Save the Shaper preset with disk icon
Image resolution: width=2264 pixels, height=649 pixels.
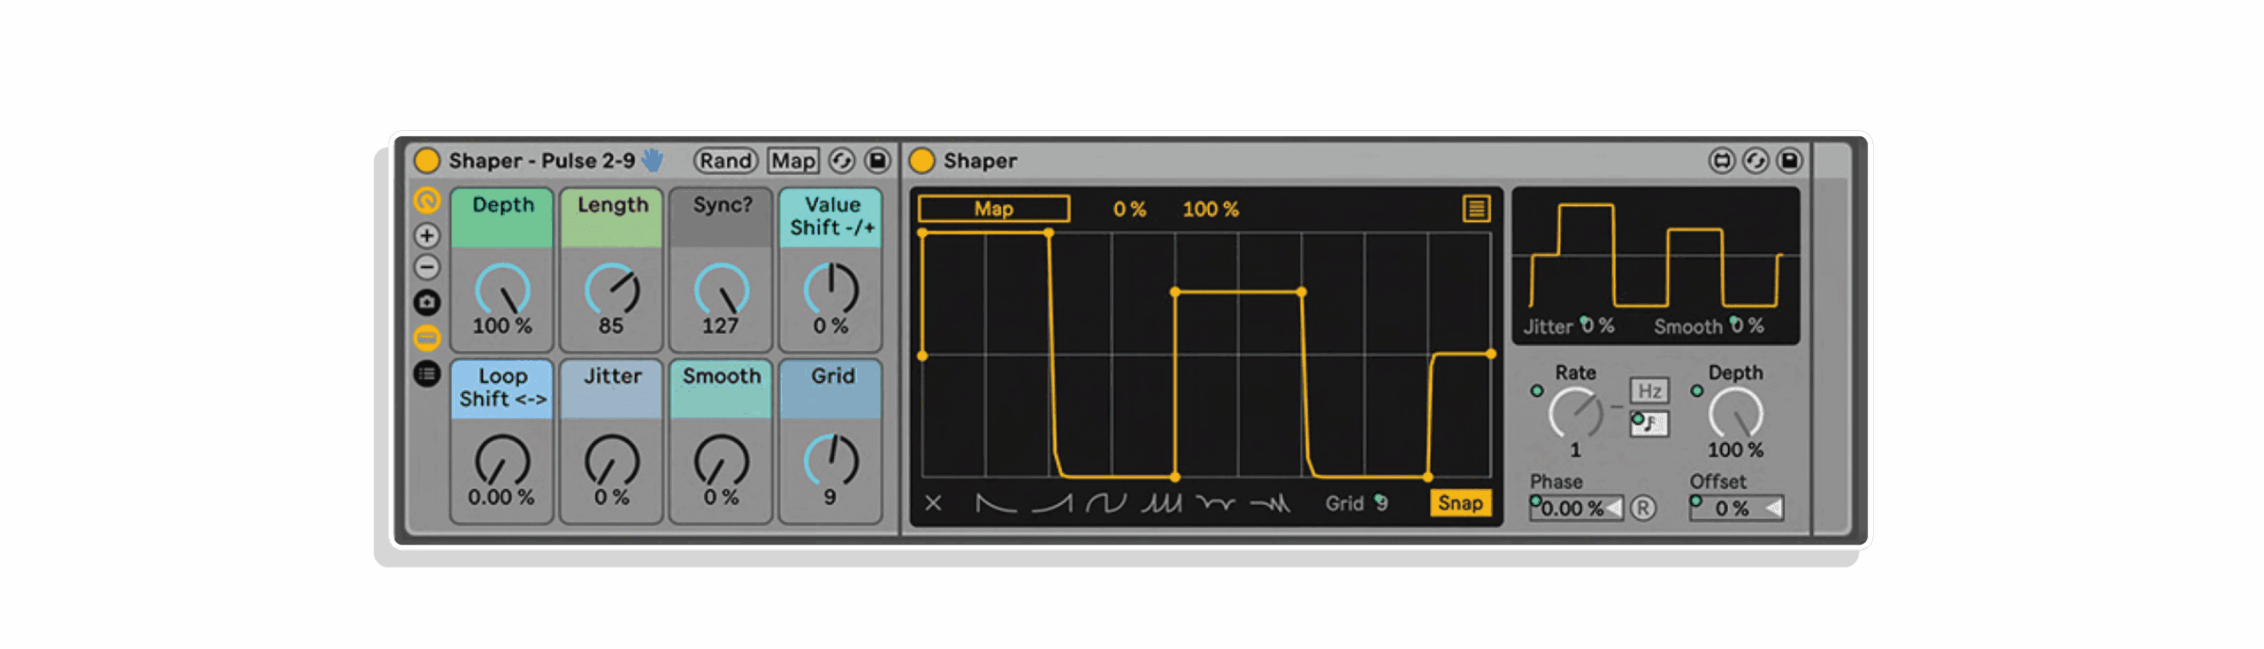tap(1789, 160)
